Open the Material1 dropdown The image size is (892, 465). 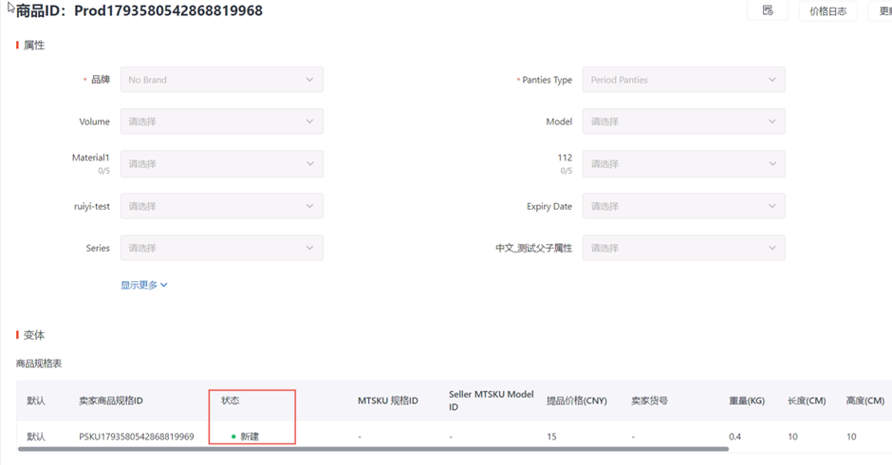tap(222, 164)
